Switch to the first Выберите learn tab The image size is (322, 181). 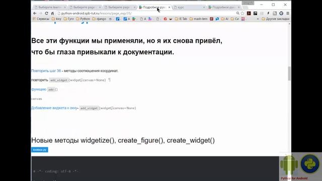pyautogui.click(x=49, y=7)
